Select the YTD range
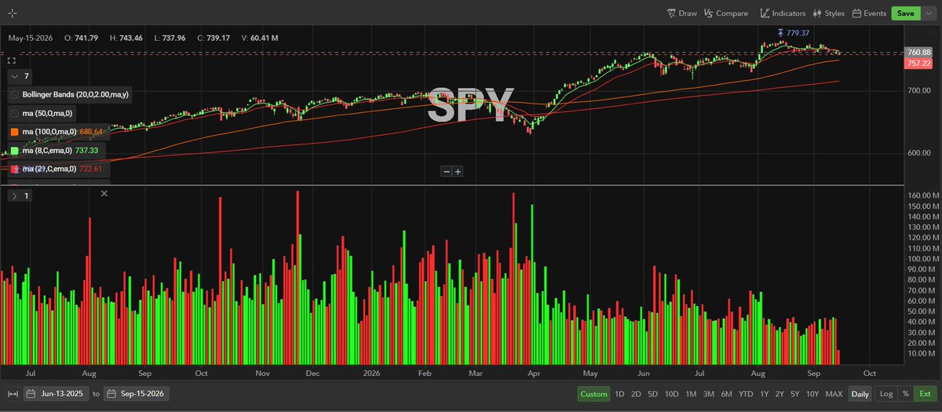The width and height of the screenshot is (942, 412). [x=746, y=394]
